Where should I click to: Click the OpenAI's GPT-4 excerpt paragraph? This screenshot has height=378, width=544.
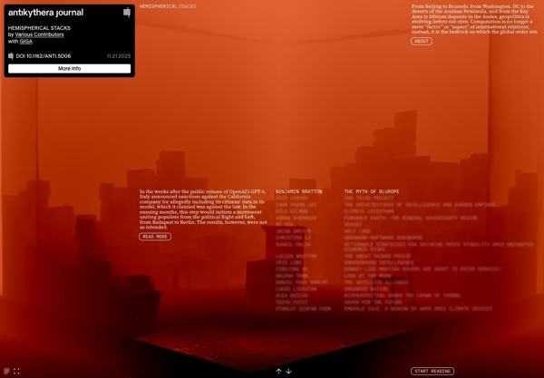203,209
